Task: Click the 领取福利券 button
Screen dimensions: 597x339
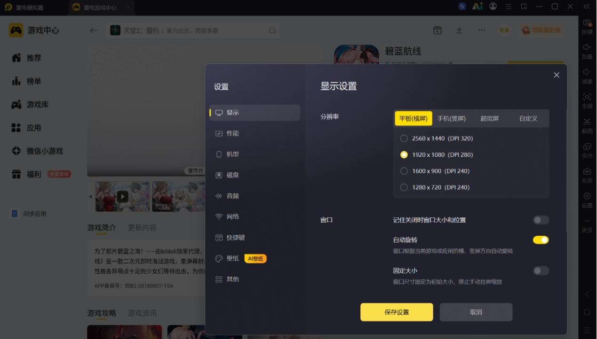Action: [x=542, y=30]
